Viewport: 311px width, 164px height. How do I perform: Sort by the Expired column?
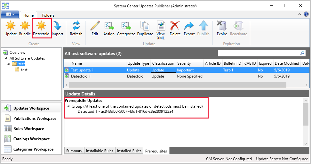pyautogui.click(x=265, y=63)
